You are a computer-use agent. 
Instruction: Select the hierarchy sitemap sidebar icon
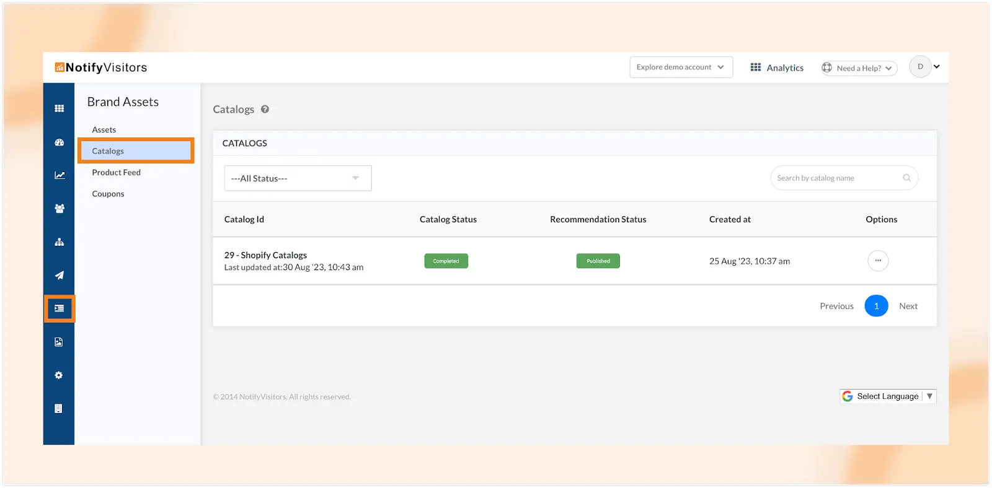pyautogui.click(x=59, y=242)
